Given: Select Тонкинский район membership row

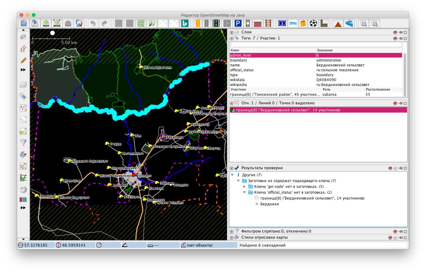Looking at the screenshot, I should point(316,95).
